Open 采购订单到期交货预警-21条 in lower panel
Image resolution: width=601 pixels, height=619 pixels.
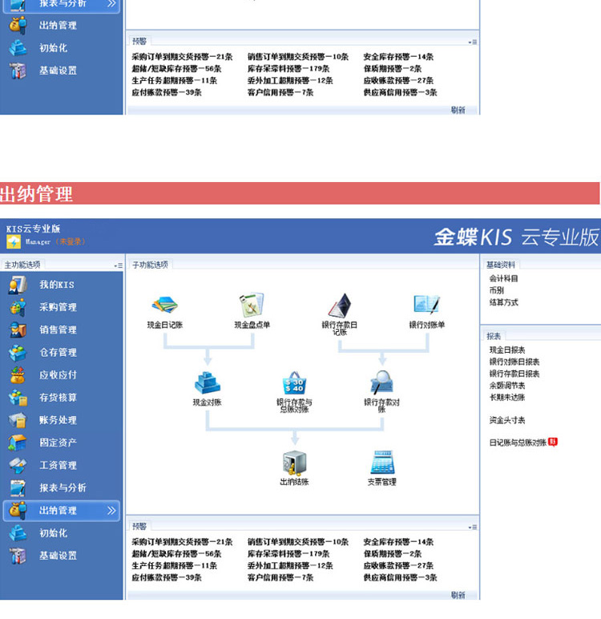pos(182,542)
